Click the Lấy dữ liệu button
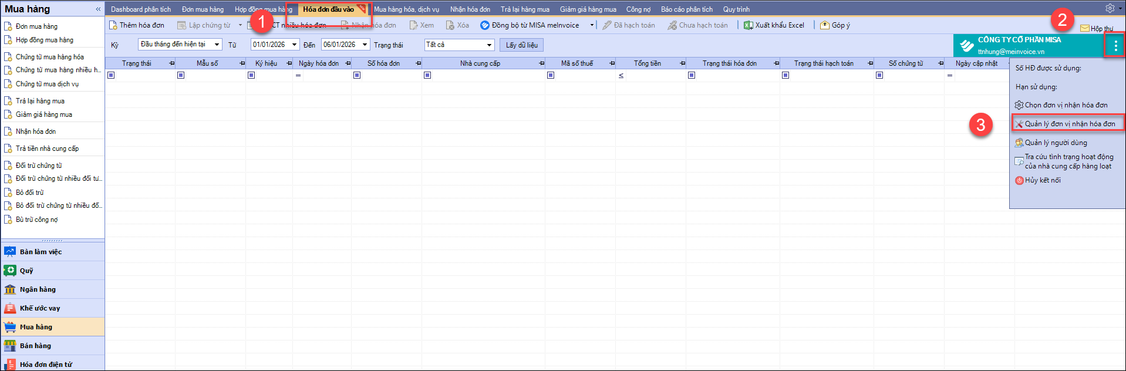This screenshot has height=371, width=1126. tap(521, 45)
